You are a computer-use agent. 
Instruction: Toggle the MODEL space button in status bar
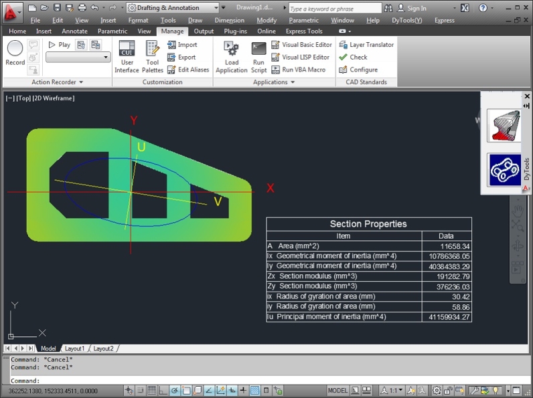tap(337, 391)
